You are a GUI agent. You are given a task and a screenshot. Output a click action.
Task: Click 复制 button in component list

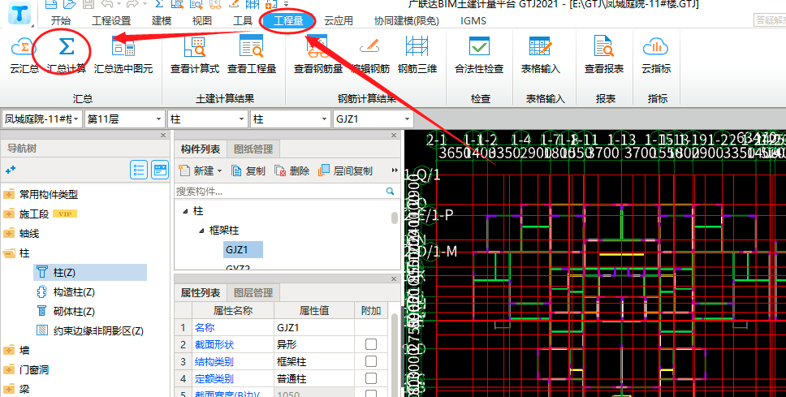(x=248, y=171)
